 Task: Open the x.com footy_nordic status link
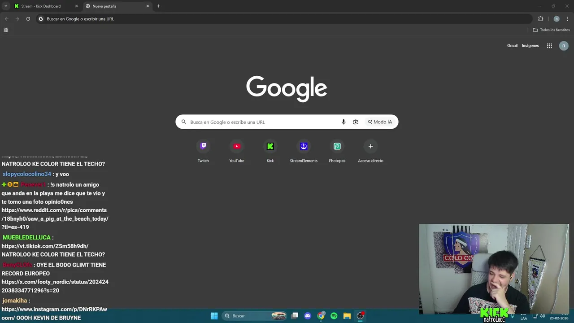pyautogui.click(x=55, y=286)
